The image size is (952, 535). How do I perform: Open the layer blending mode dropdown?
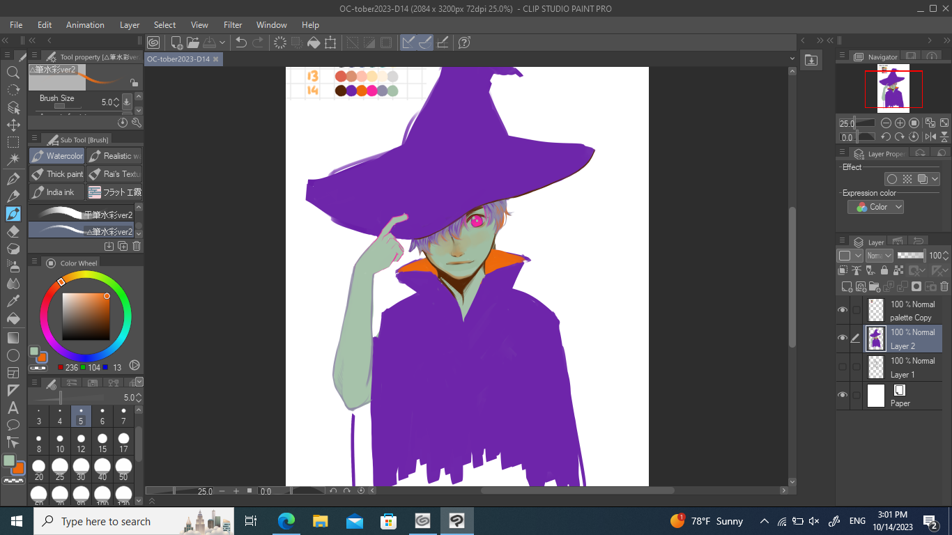point(880,256)
